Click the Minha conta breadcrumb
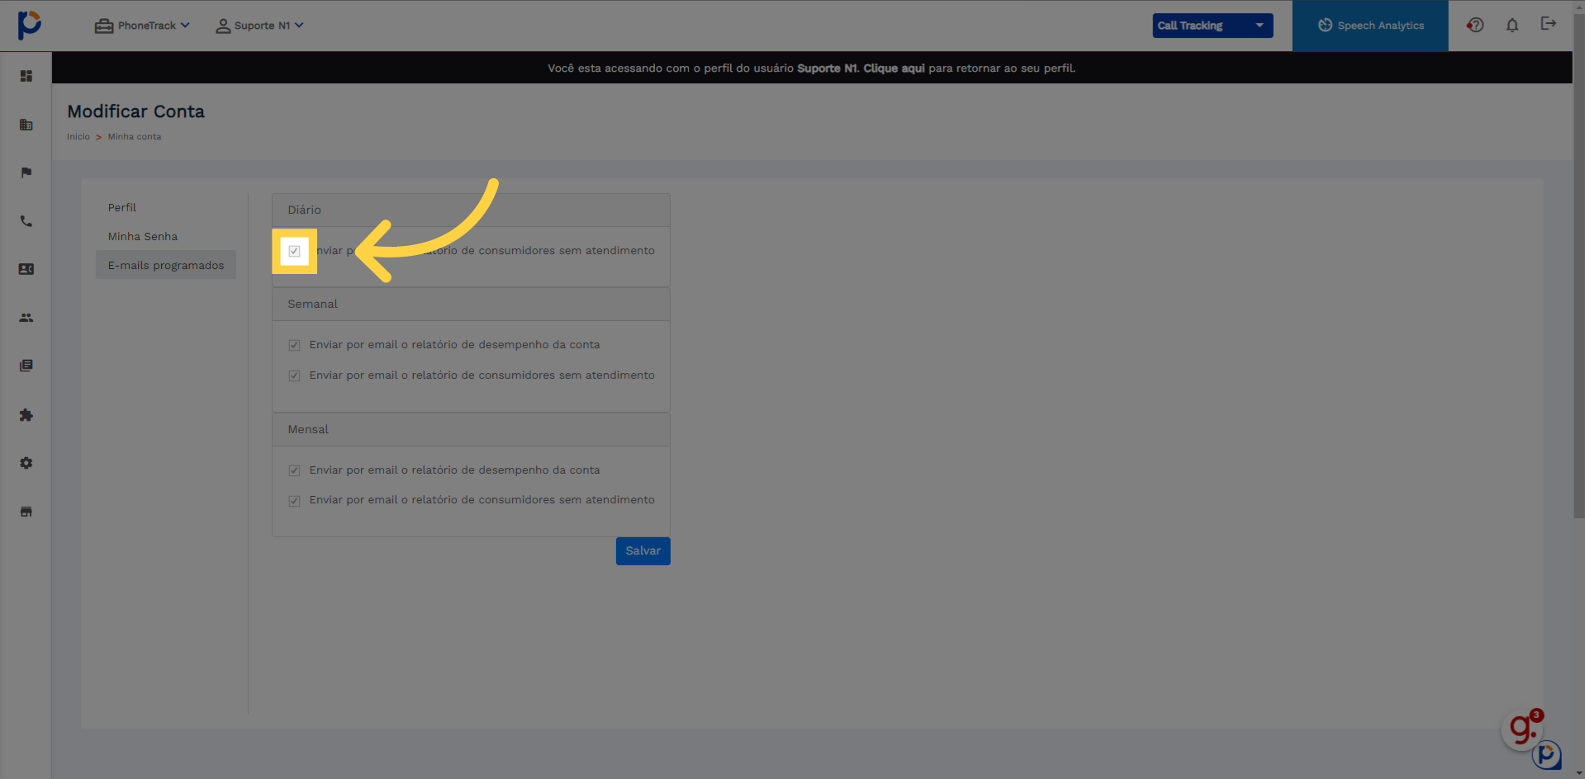Viewport: 1585px width, 779px height. coord(135,137)
